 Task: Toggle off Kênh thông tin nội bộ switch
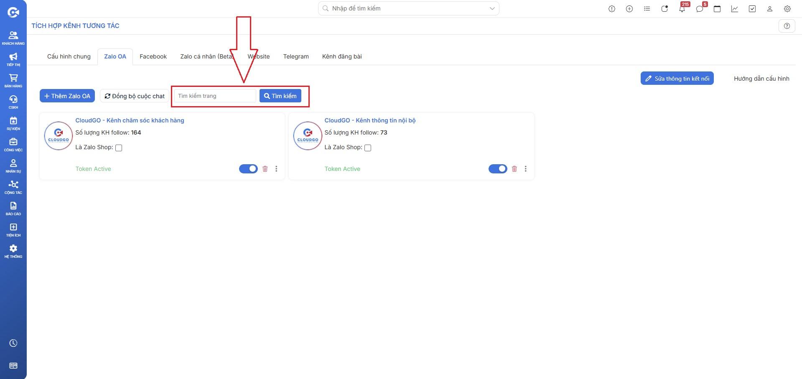498,169
